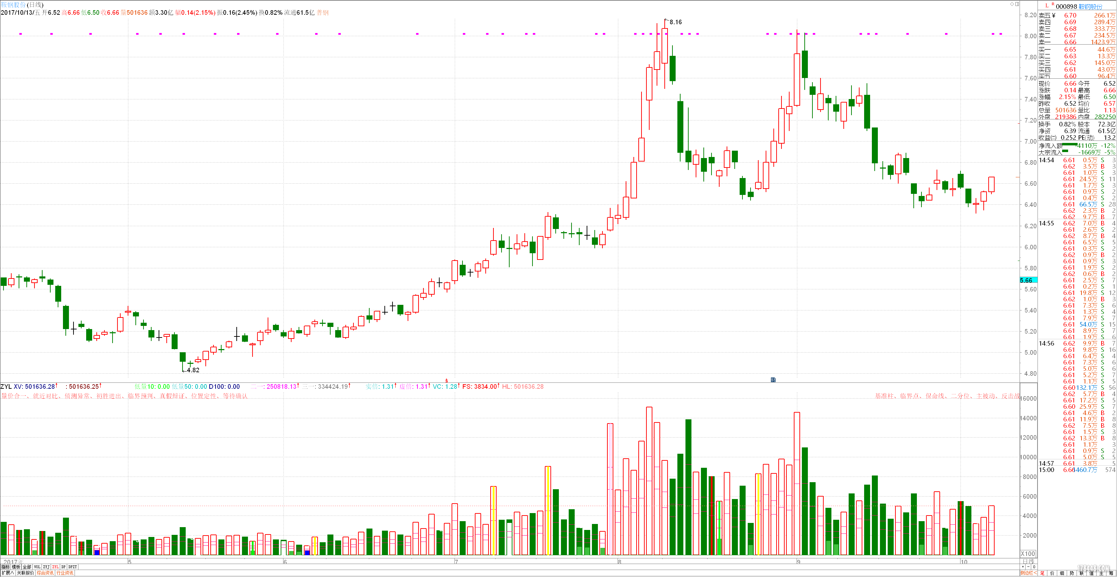Click the 15:00 closing tick row
The width and height of the screenshot is (1117, 577).
pos(1077,470)
